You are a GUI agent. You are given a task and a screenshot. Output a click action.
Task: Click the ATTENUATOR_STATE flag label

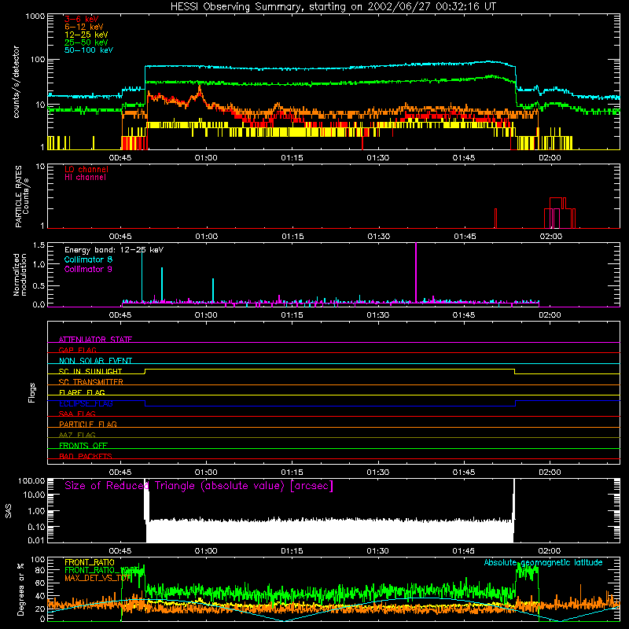[95, 340]
